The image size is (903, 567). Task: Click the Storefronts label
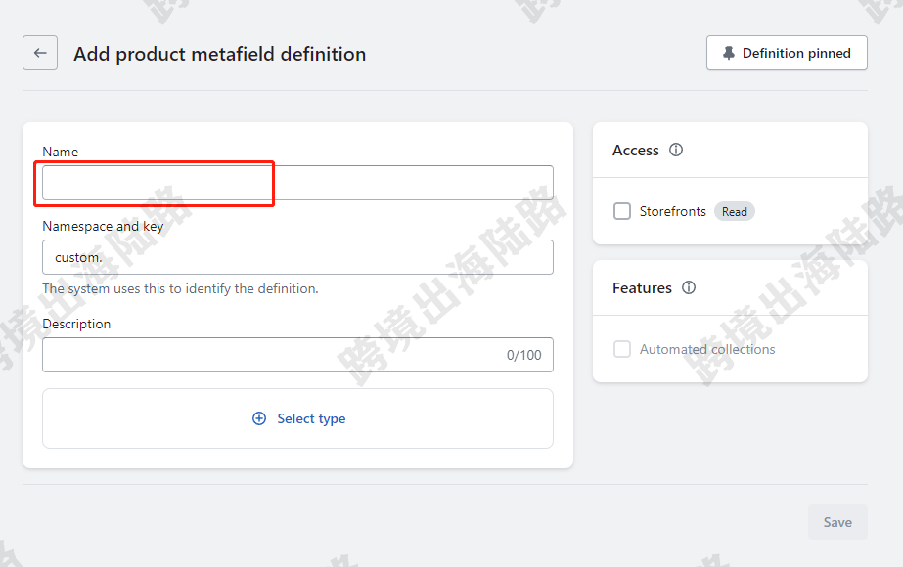(673, 211)
